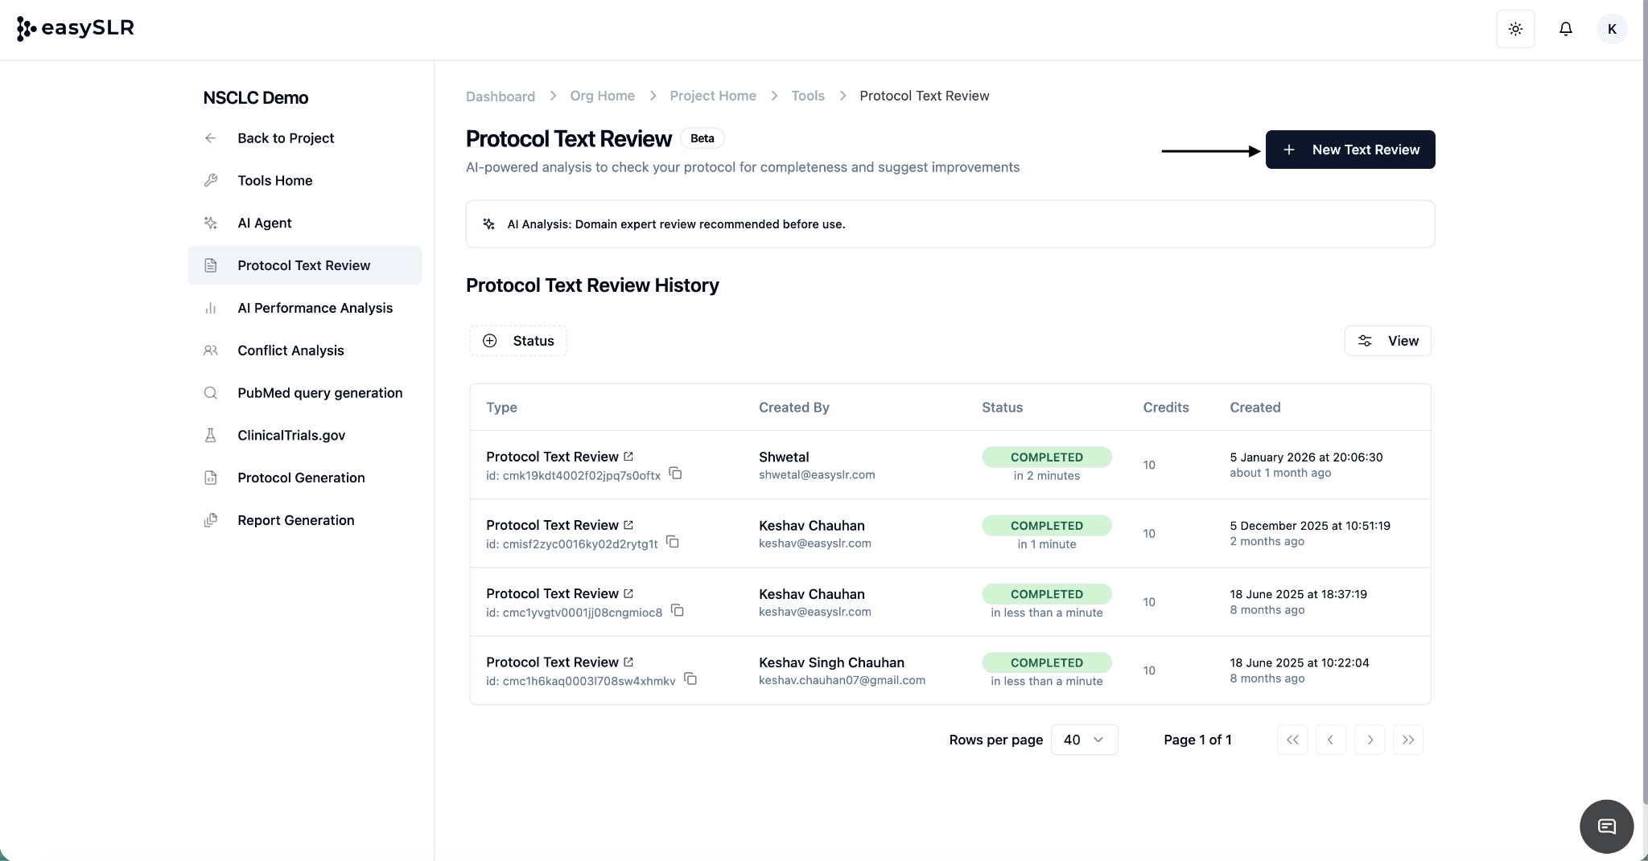This screenshot has height=861, width=1648.
Task: Click the easySLR logo
Action: point(76,28)
